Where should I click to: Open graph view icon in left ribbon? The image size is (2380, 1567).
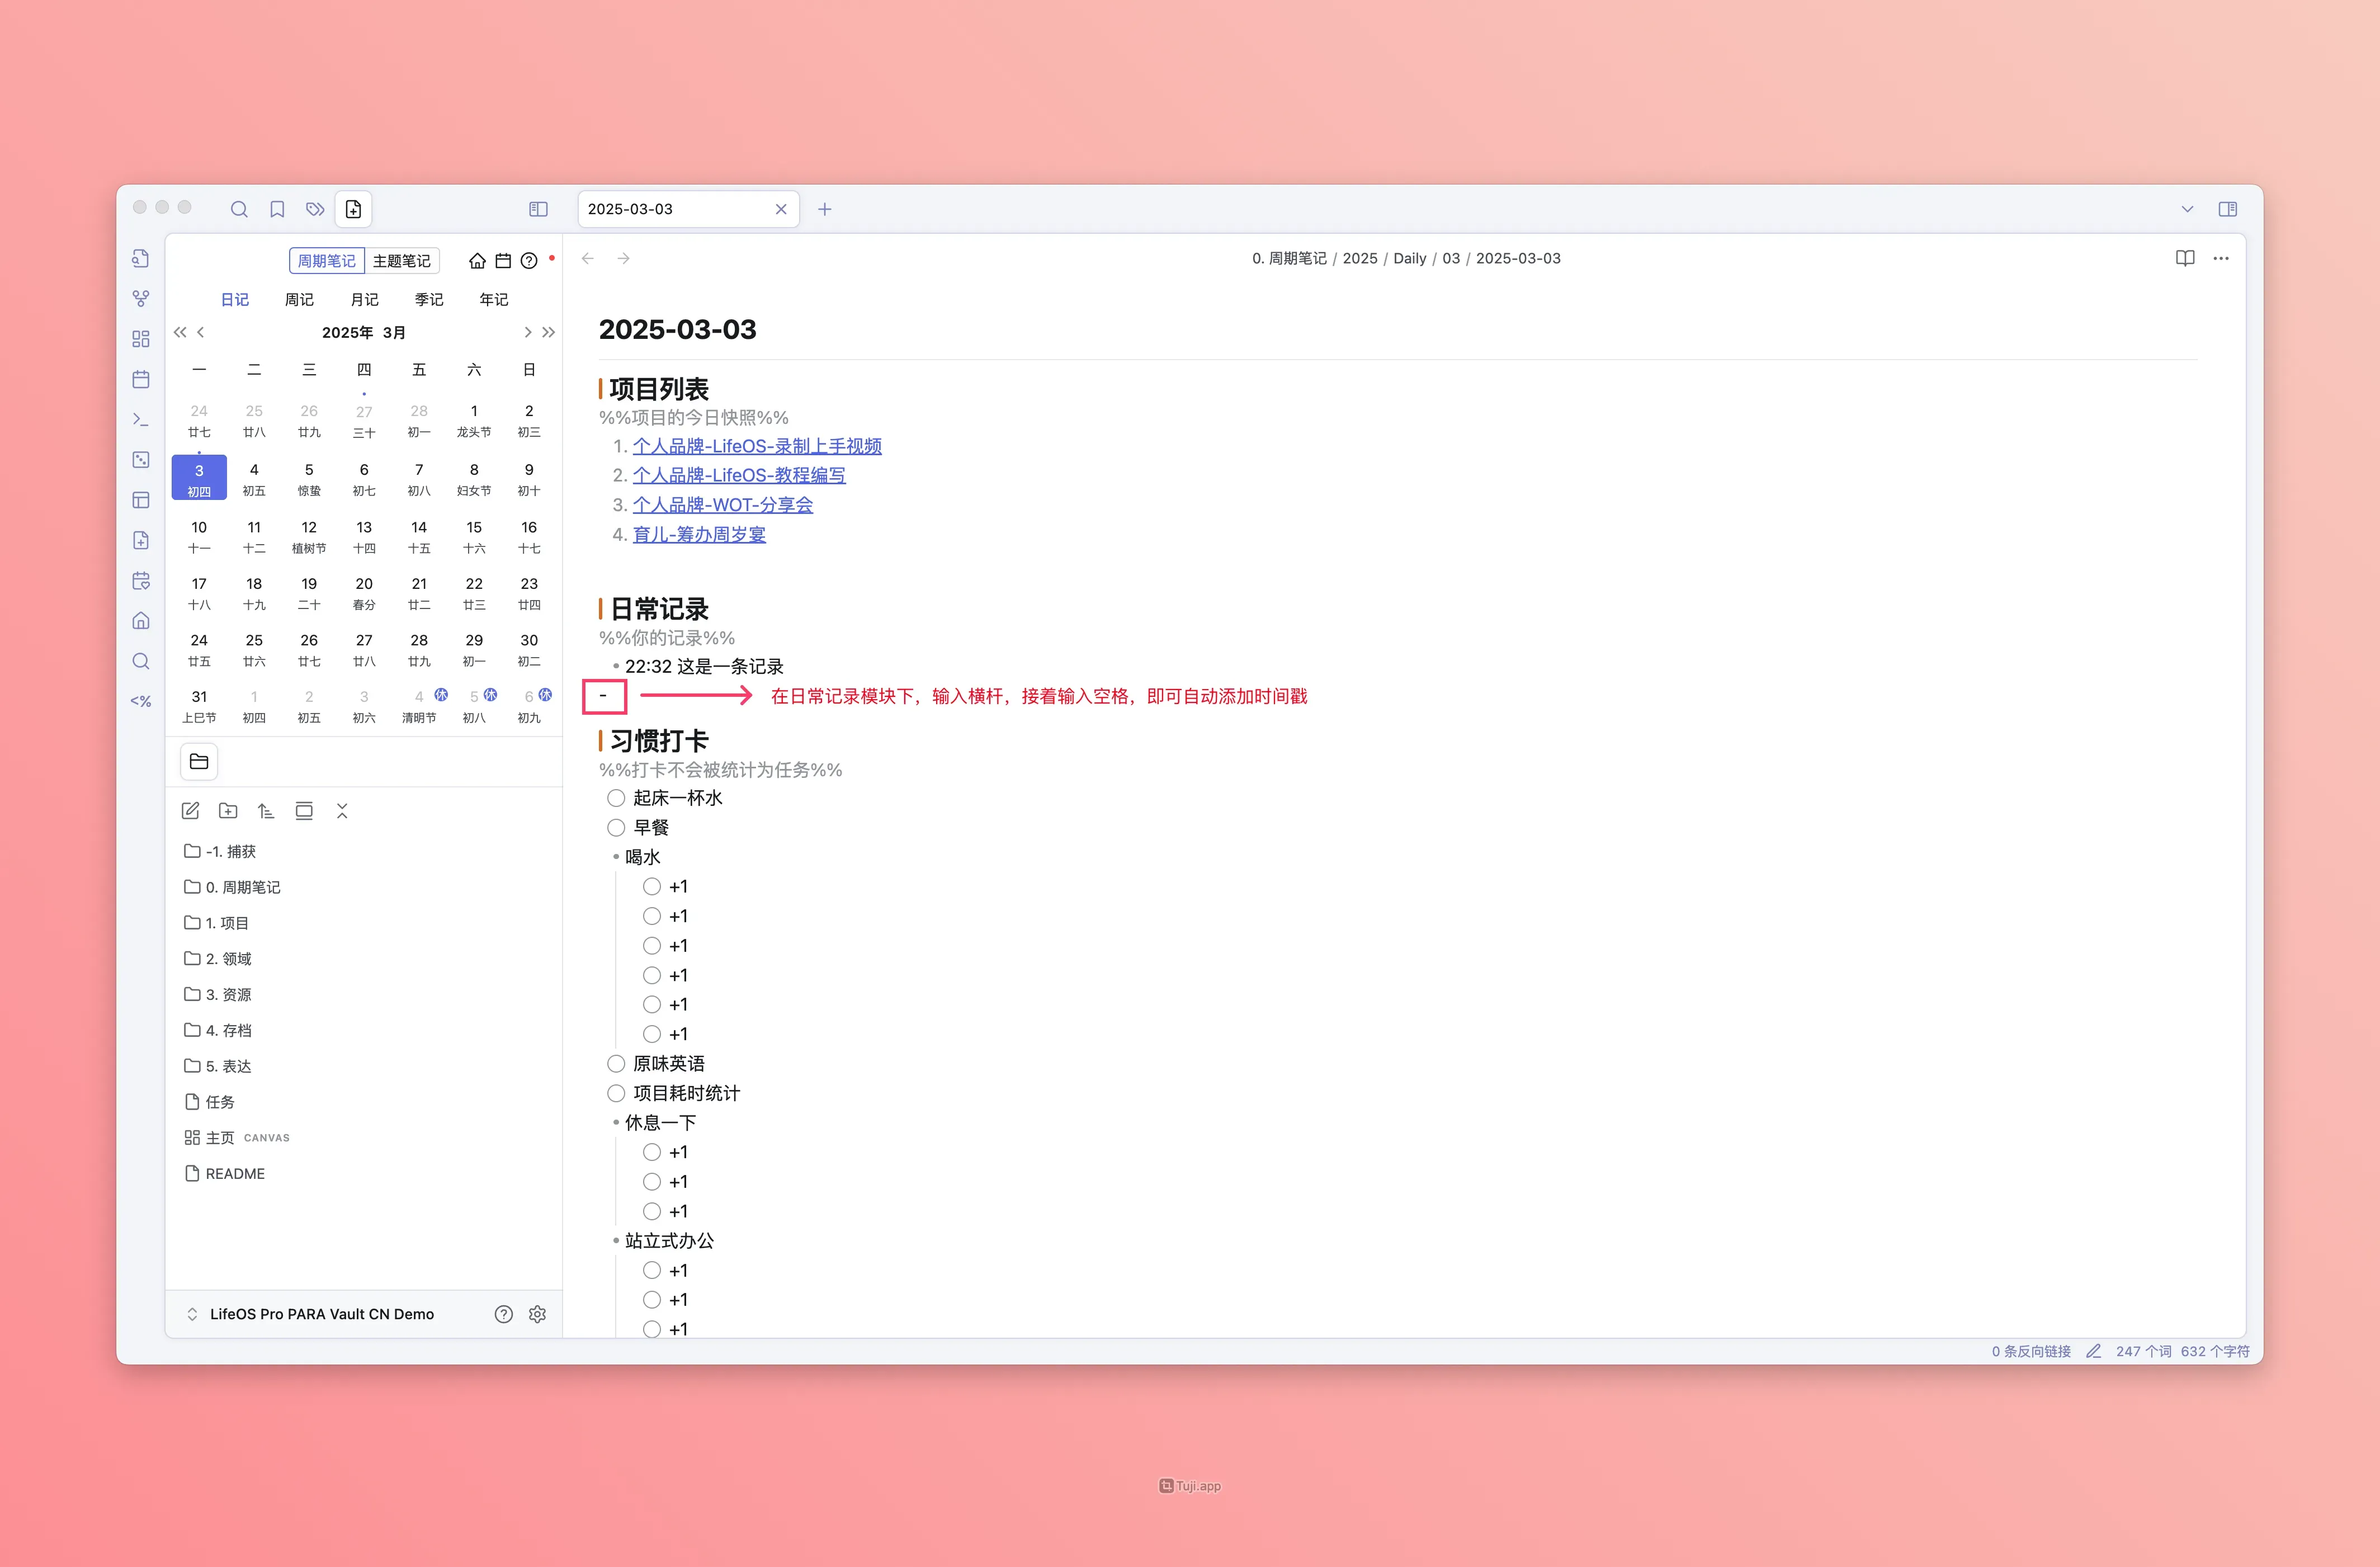click(x=141, y=299)
